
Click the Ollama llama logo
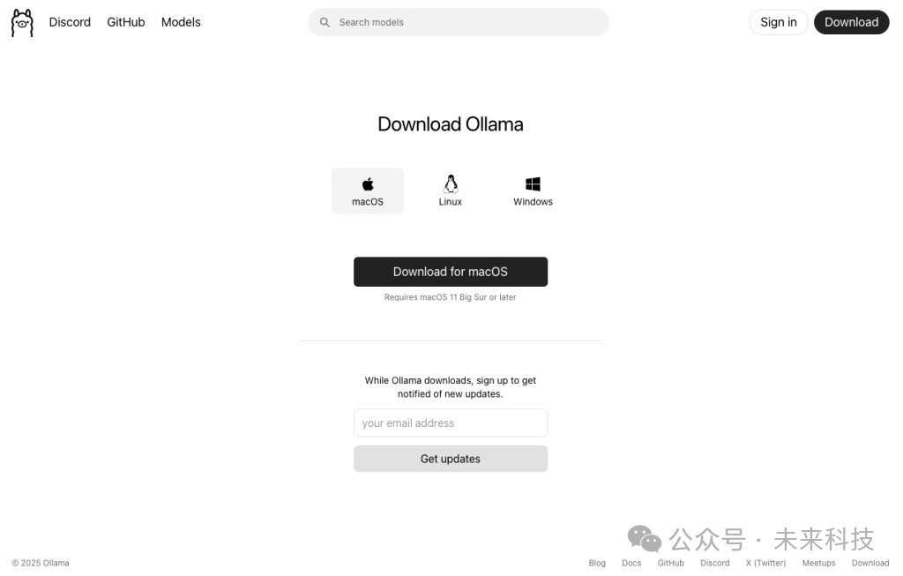click(22, 23)
